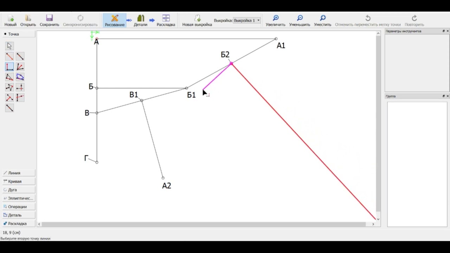Select the bisector point tool
The height and width of the screenshot is (253, 450).
(20, 67)
